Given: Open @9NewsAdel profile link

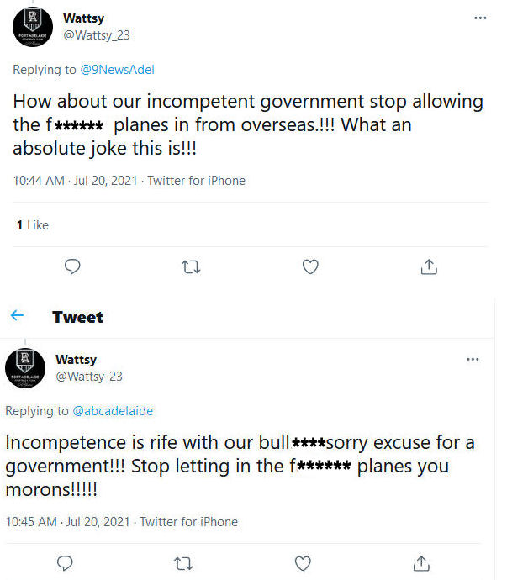Looking at the screenshot, I should pyautogui.click(x=118, y=70).
